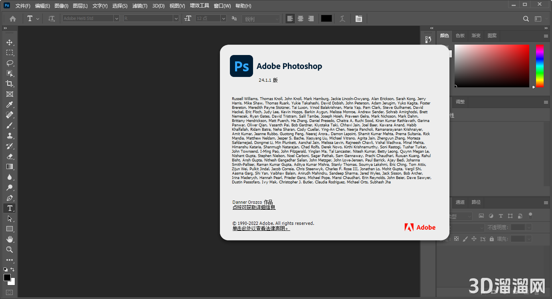Click the 点按可获取详细信息 link

click(254, 207)
